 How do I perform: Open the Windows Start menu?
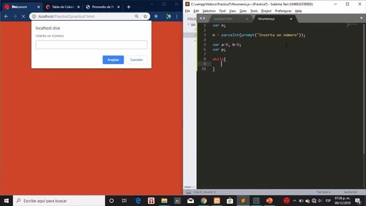coord(6,201)
